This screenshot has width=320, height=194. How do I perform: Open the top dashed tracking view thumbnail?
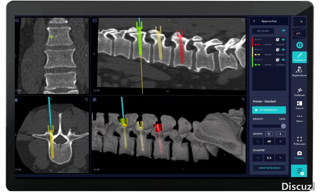coord(299,22)
